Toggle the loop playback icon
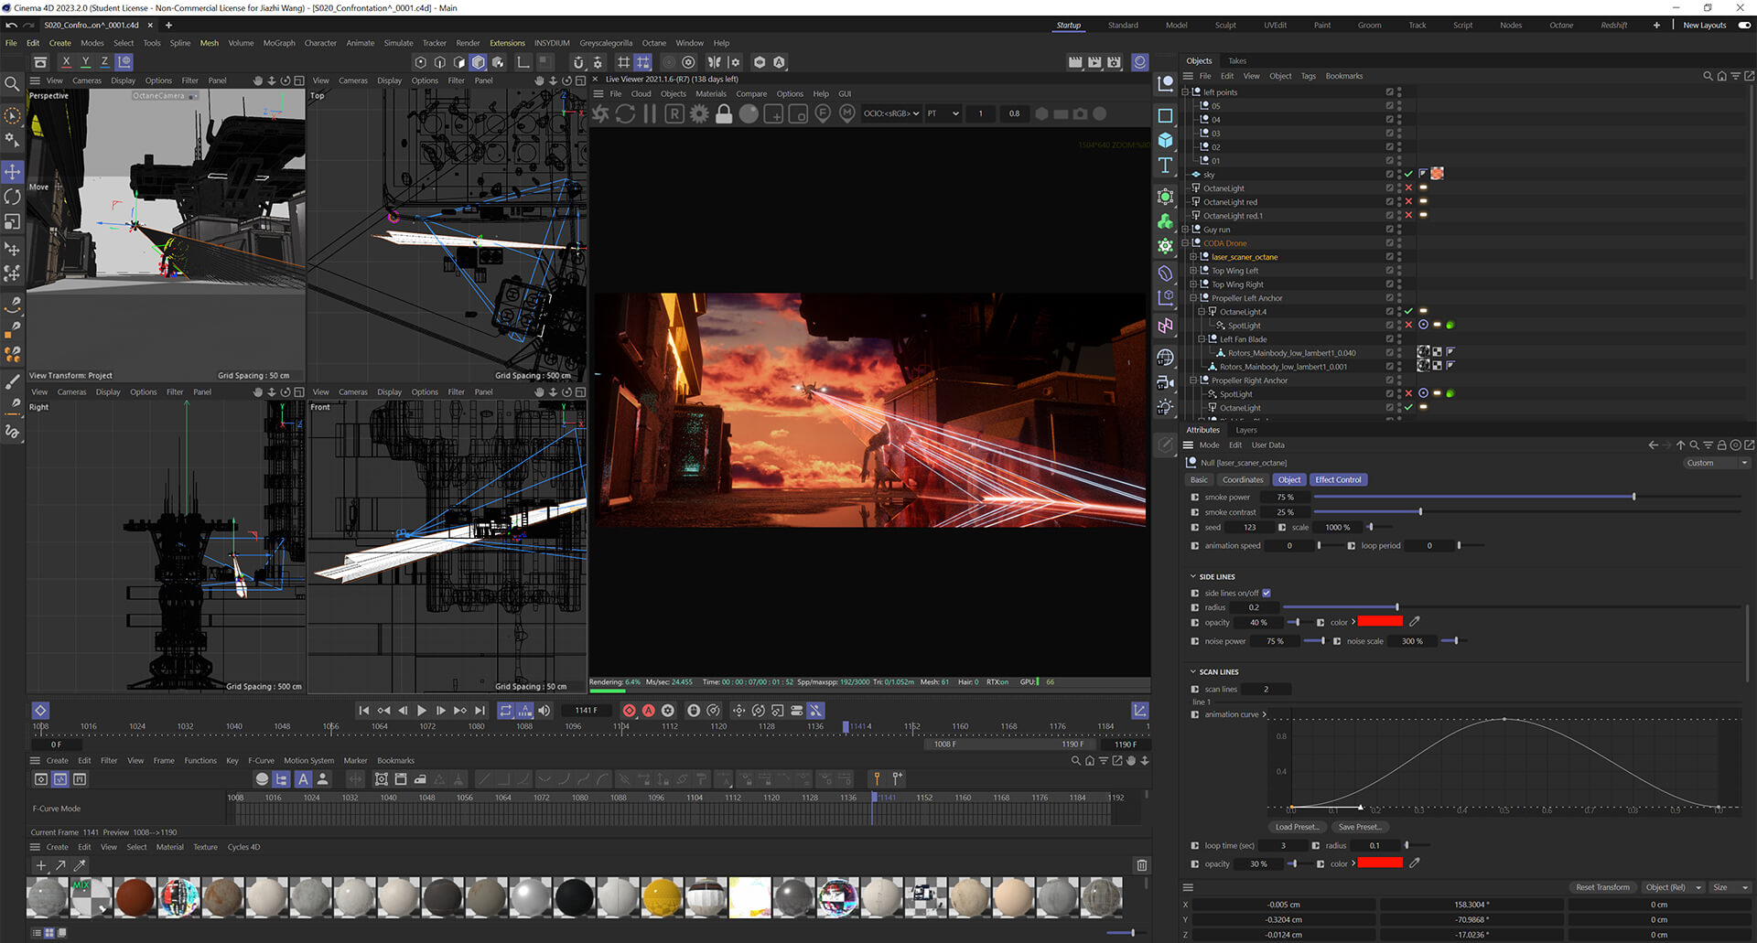 click(x=505, y=711)
